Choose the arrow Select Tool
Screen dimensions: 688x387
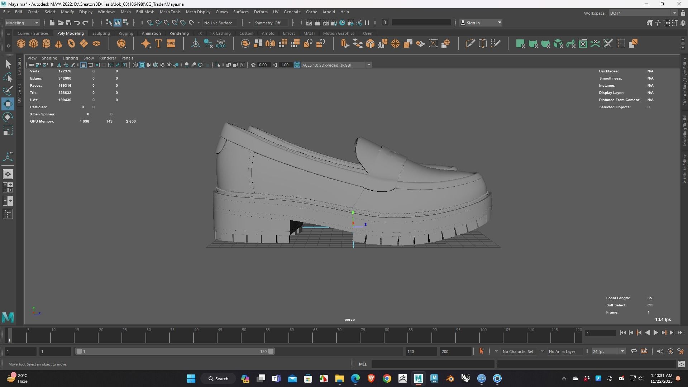[8, 64]
